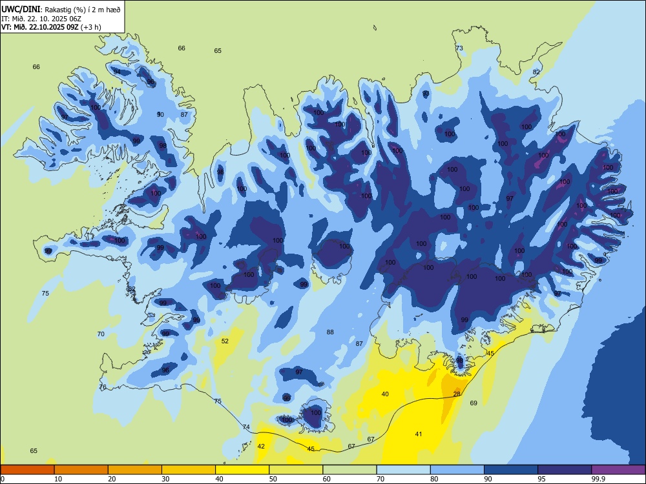Click the 95 legend tick label
Screen dimensions: 646x484
[x=541, y=479]
